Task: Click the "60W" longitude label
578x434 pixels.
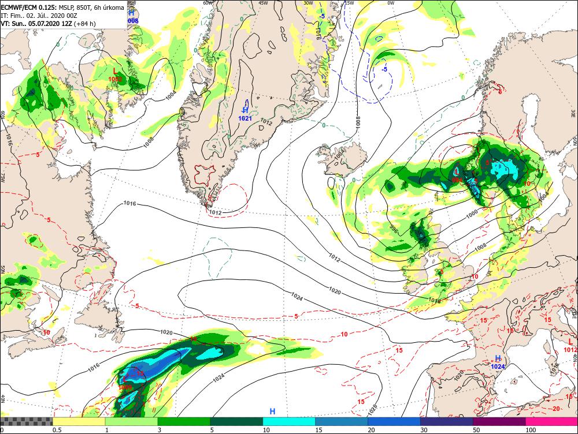Action: [208, 2]
